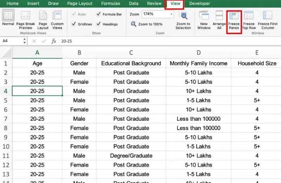The image size is (281, 183).
Task: Click the Name Box showing A4
Action: tap(12, 41)
